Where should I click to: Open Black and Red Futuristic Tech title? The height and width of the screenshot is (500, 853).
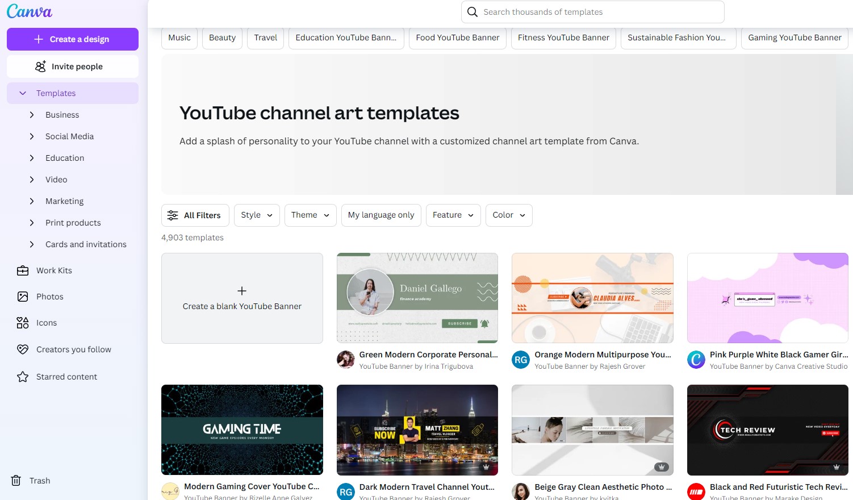pos(779,487)
